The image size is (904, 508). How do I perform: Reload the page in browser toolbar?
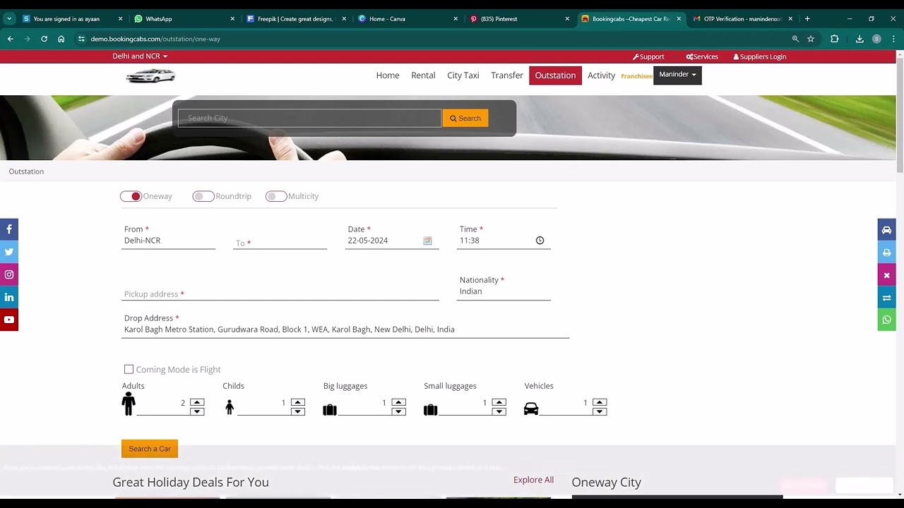[44, 39]
